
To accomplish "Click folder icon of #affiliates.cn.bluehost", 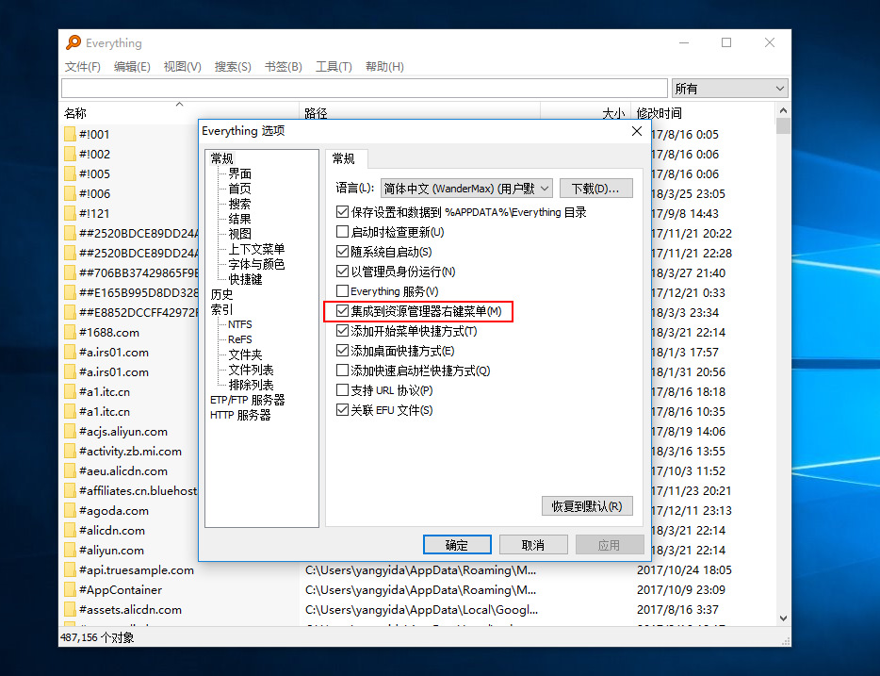I will click(70, 490).
